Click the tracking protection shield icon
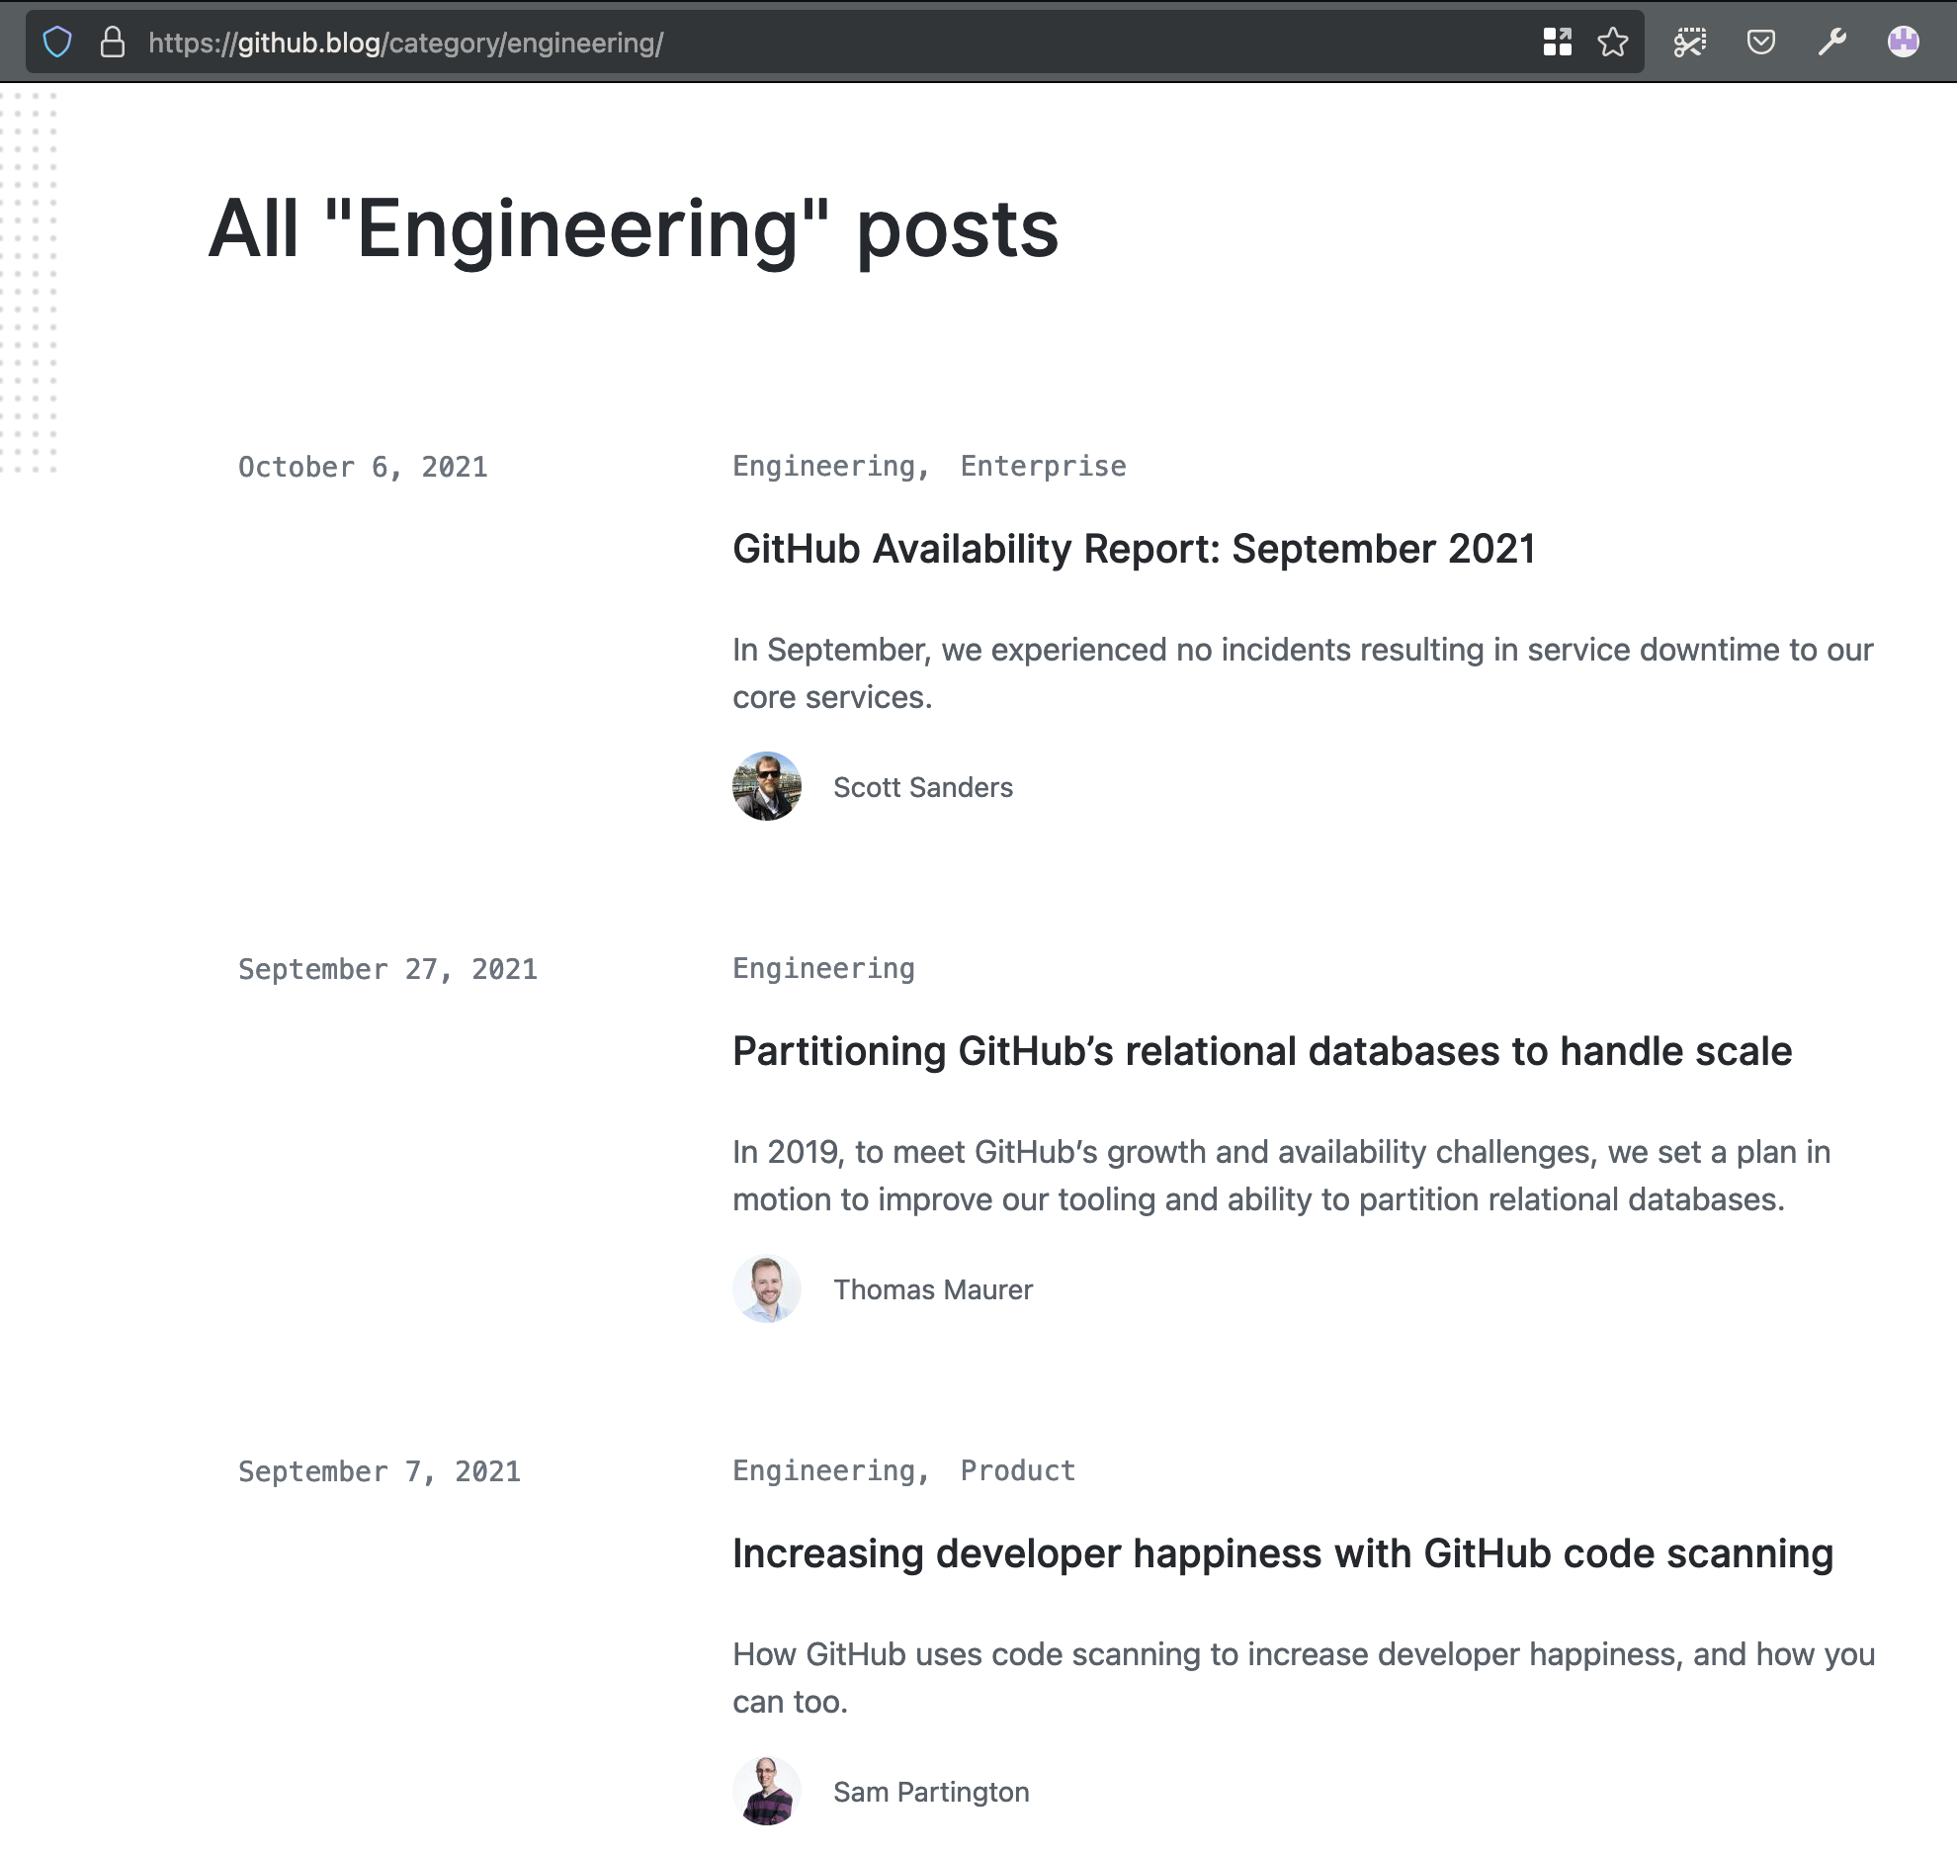This screenshot has height=1857, width=1957. pos(58,42)
